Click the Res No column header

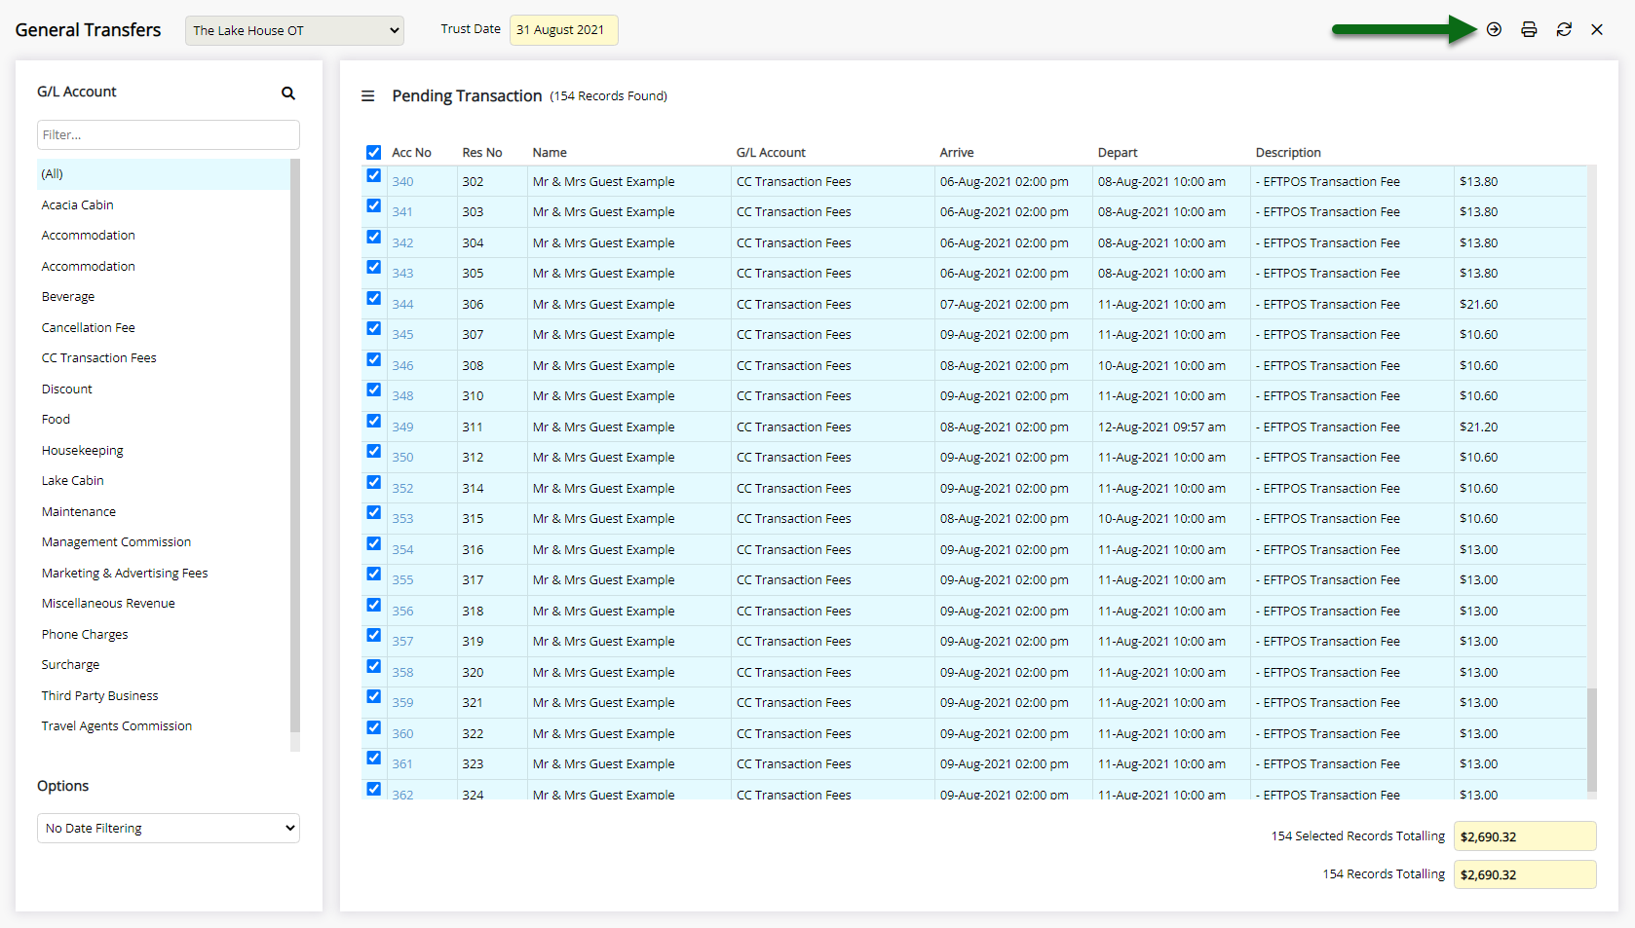[x=482, y=152]
